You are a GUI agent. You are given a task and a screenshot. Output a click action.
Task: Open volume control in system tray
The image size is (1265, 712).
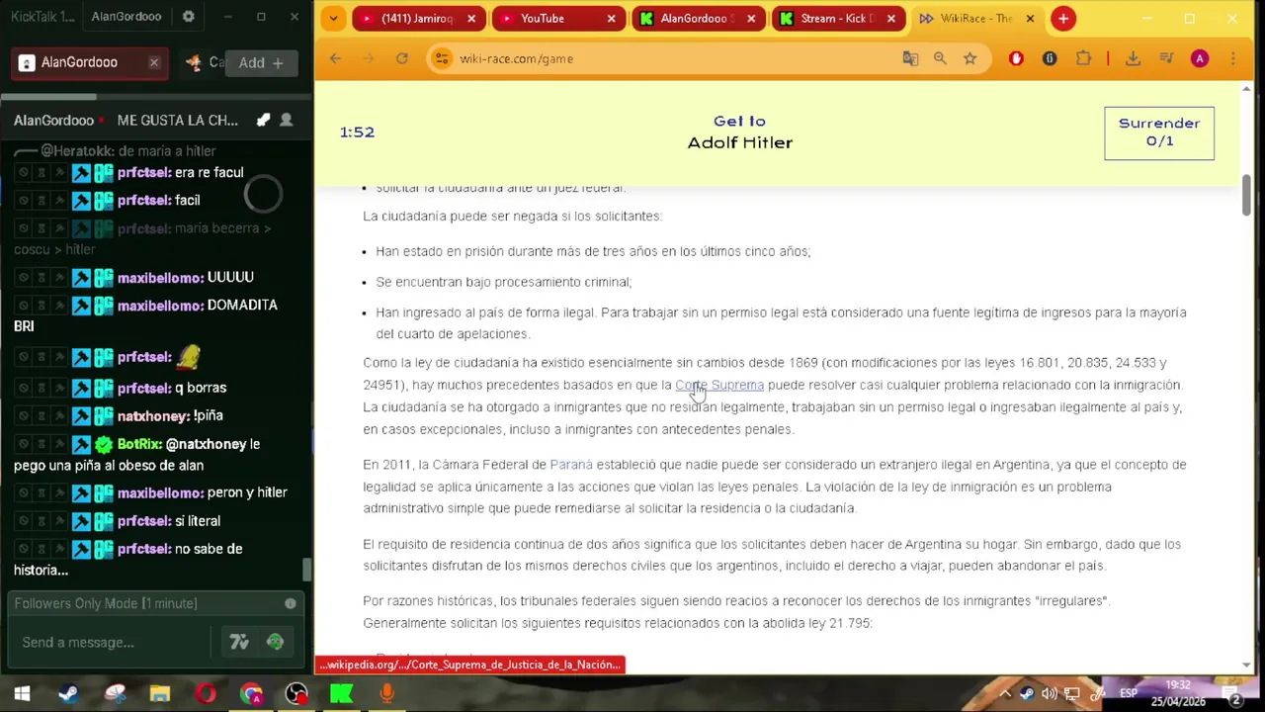(1050, 693)
